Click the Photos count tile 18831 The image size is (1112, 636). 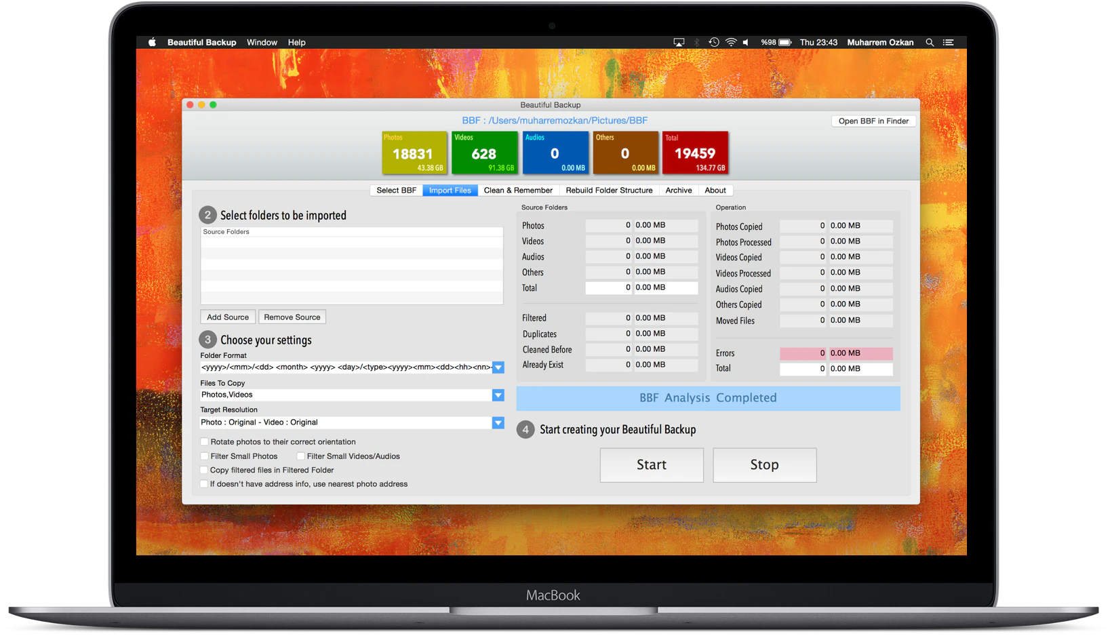(x=414, y=153)
